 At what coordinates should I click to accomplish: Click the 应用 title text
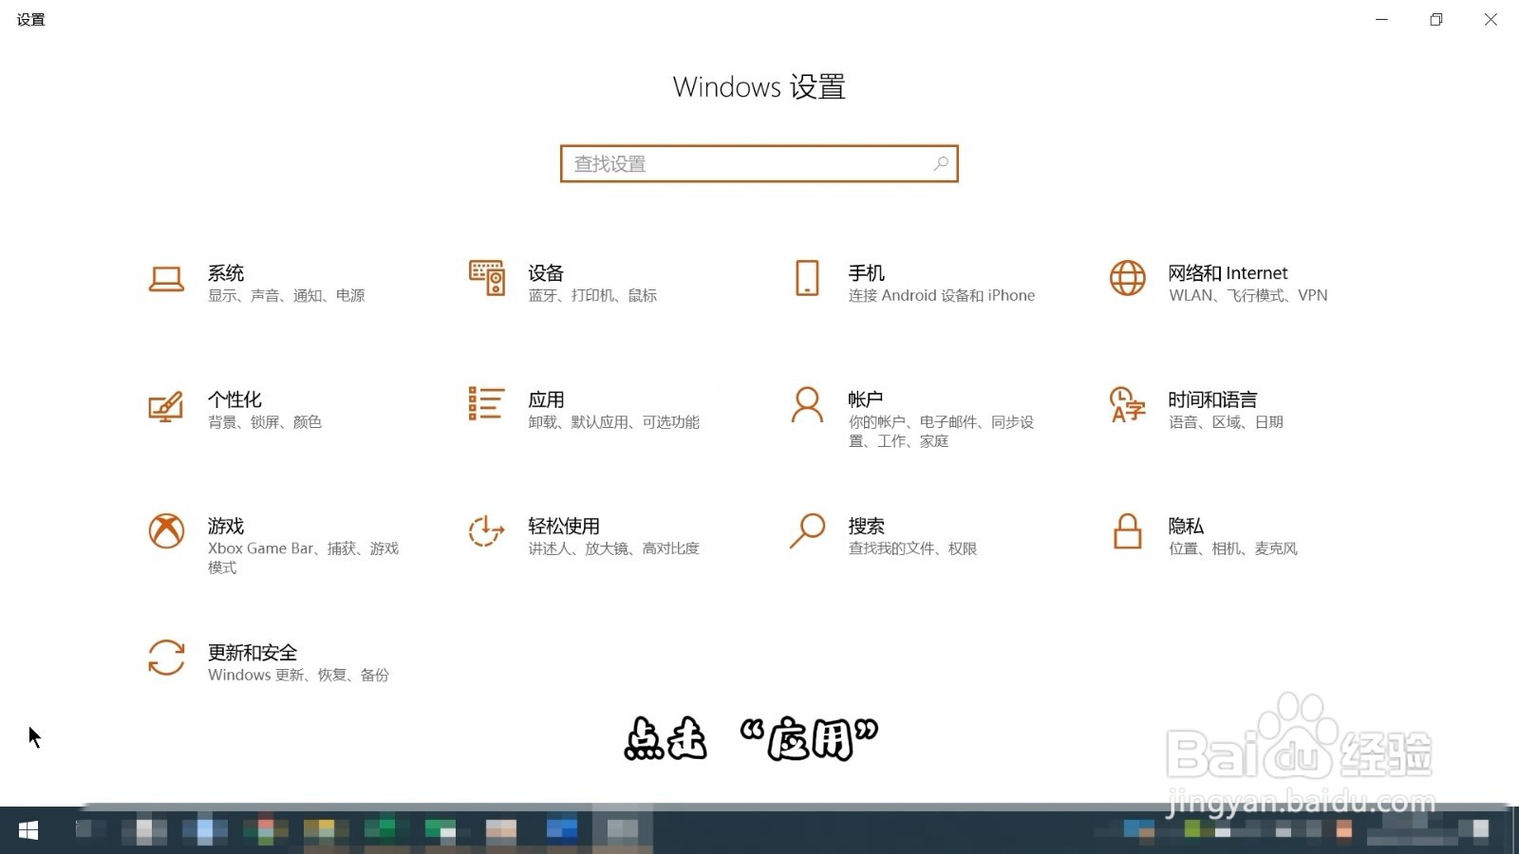pyautogui.click(x=546, y=399)
